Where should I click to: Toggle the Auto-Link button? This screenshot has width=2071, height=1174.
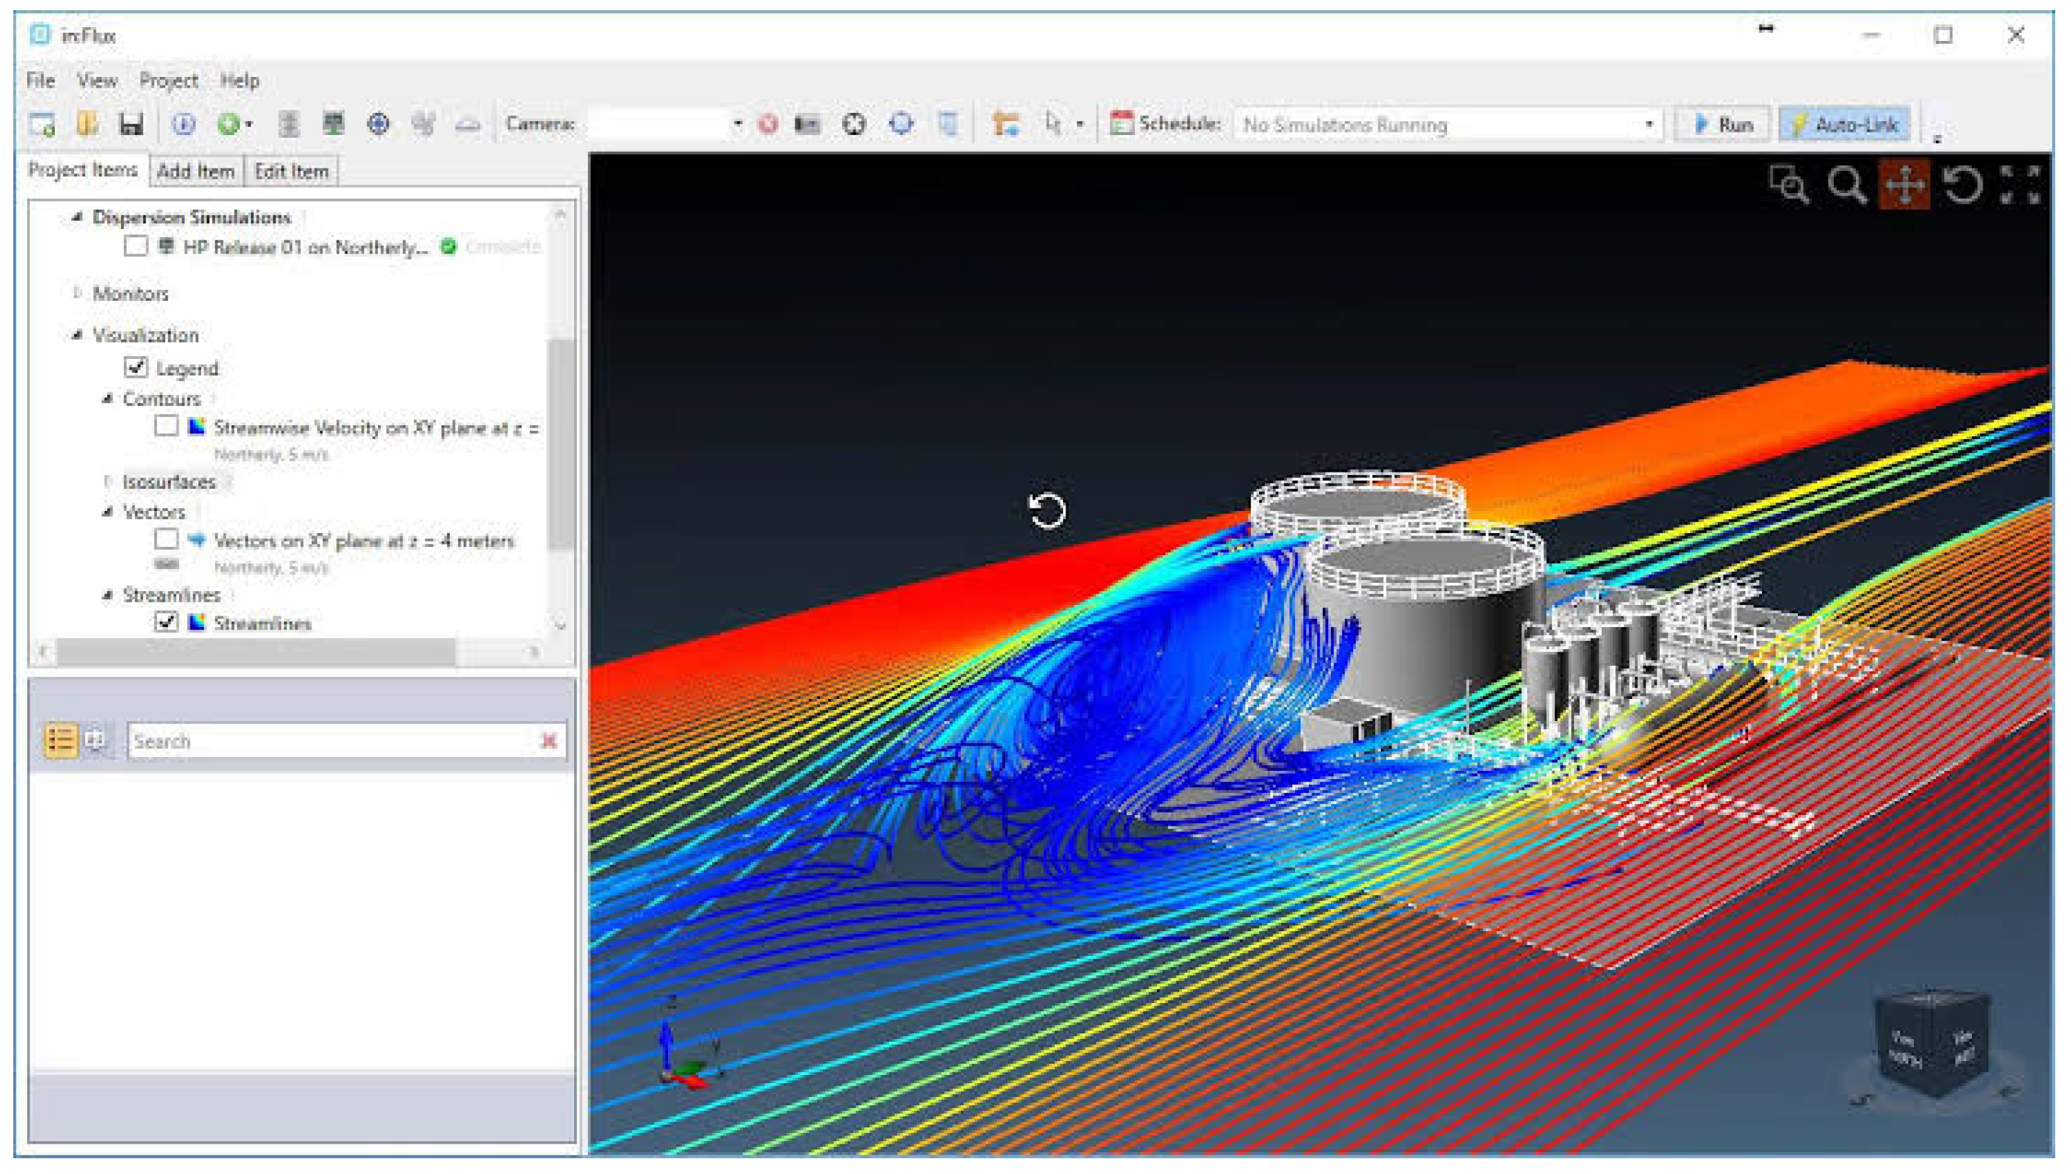[x=1845, y=125]
